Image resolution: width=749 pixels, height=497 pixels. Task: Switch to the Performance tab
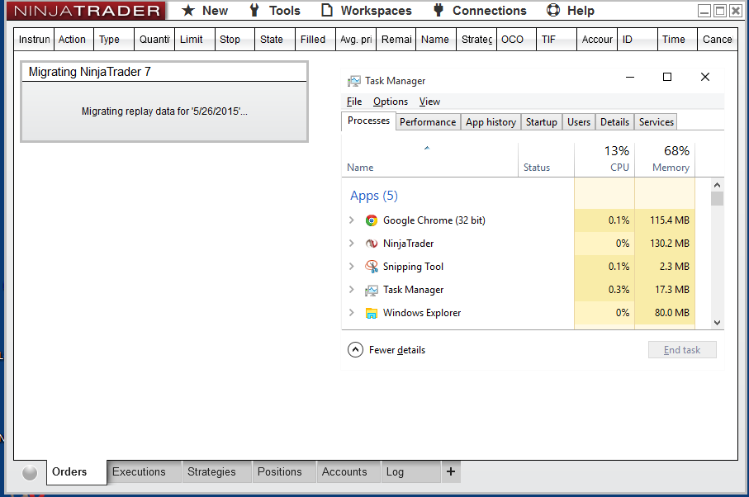click(x=428, y=122)
